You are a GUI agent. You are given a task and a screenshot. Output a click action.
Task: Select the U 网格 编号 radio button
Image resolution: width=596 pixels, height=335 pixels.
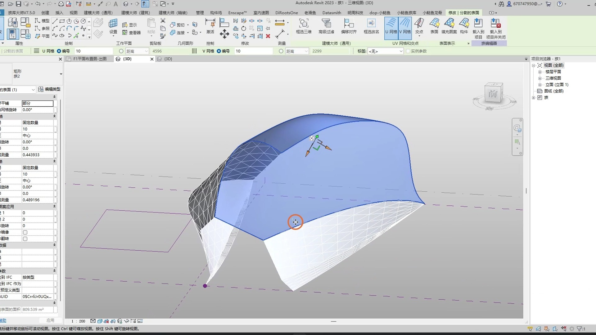(59, 51)
